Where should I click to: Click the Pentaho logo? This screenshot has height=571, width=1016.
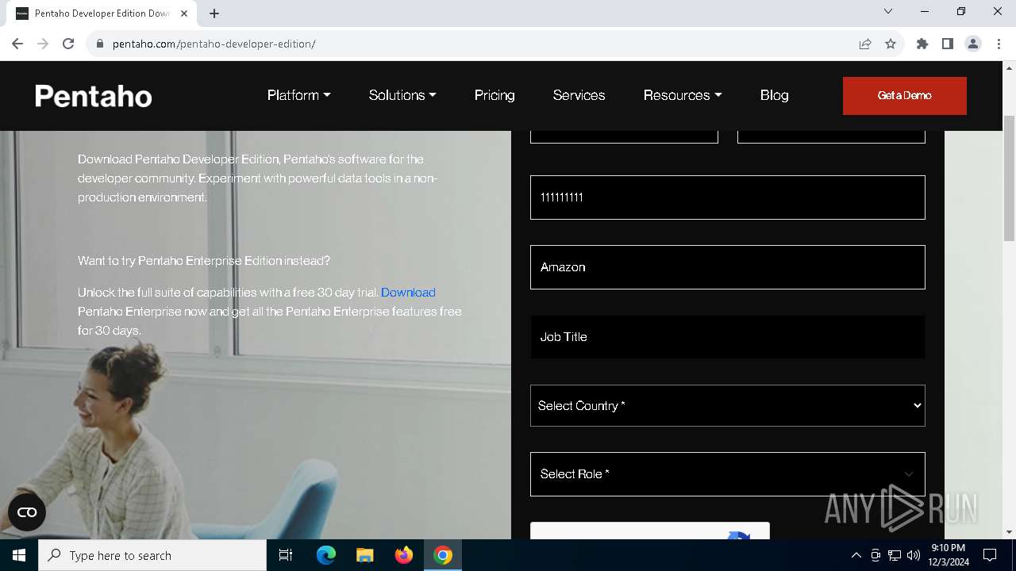pos(94,96)
